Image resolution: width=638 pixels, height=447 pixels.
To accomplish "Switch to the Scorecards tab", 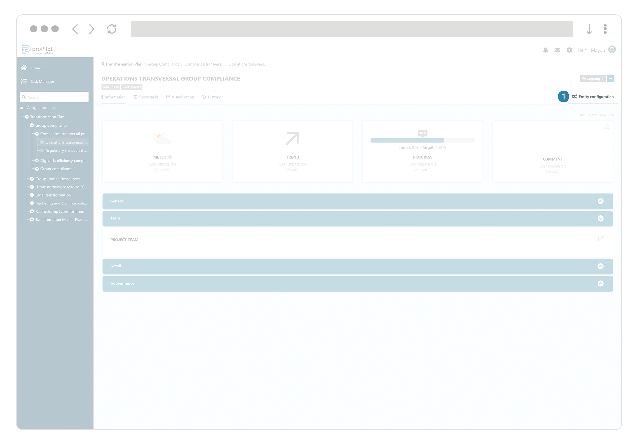I will (146, 97).
